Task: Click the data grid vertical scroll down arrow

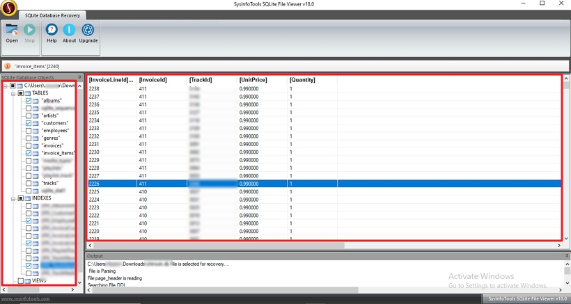Action: click(x=566, y=239)
